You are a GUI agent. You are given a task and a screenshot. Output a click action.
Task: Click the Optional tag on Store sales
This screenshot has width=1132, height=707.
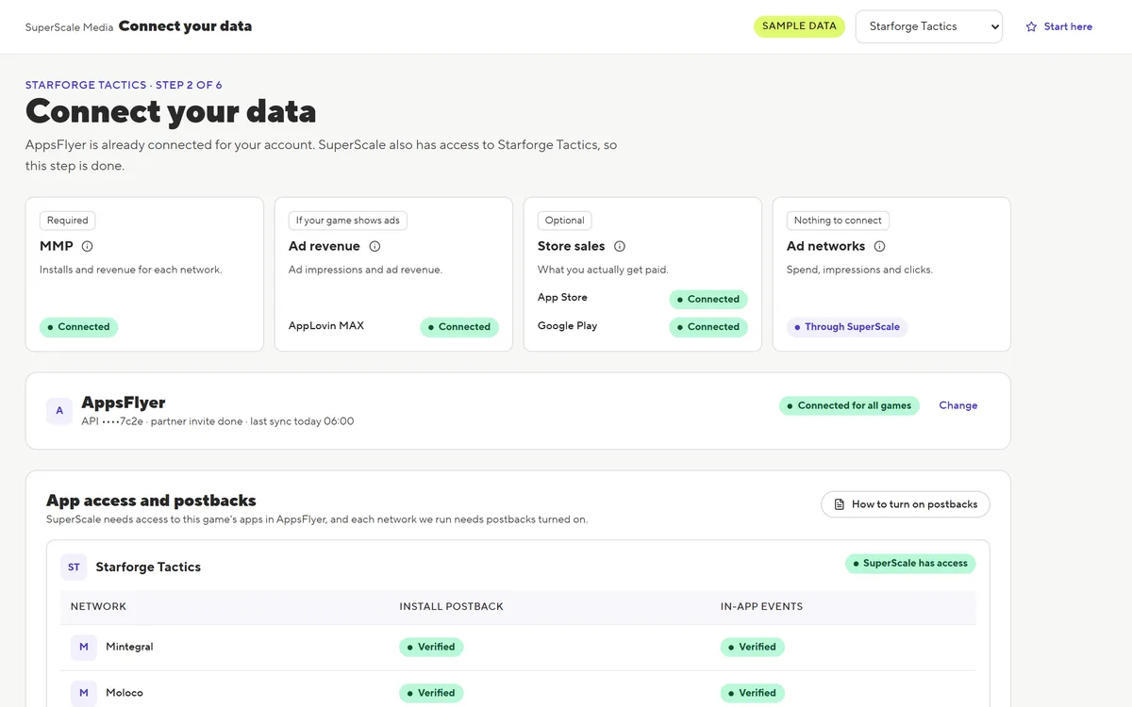click(564, 221)
